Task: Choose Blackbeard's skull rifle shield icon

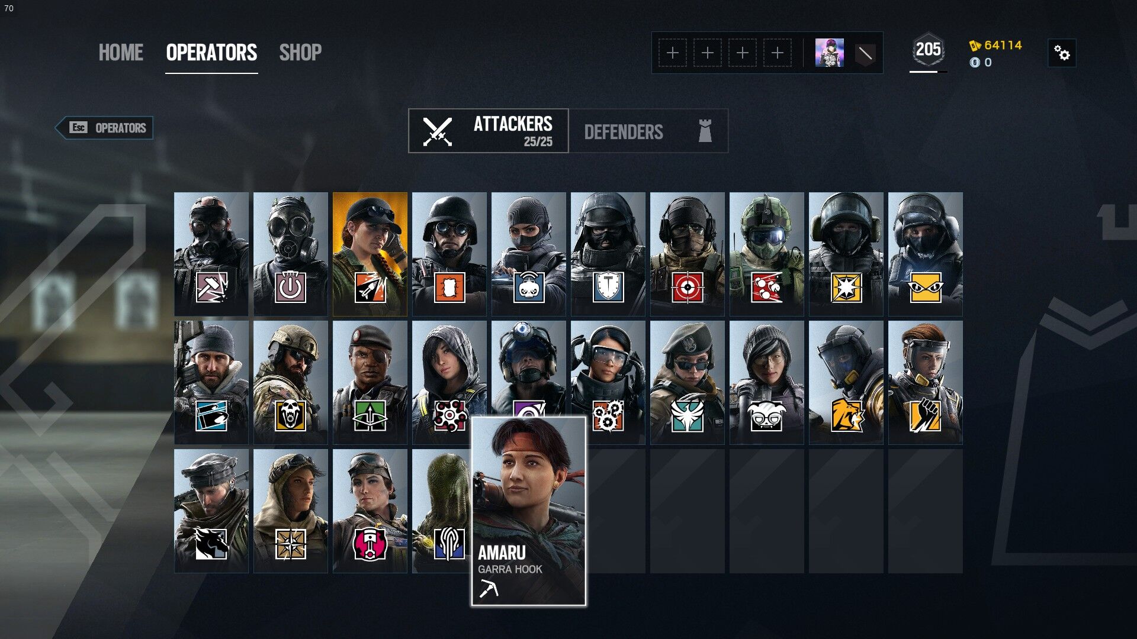Action: pos(291,382)
